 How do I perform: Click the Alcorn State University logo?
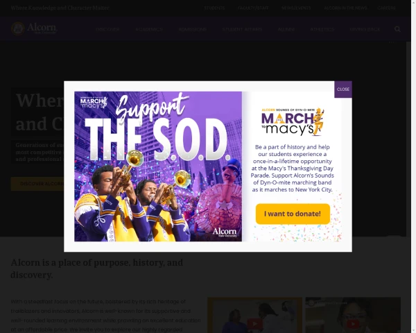tap(34, 28)
